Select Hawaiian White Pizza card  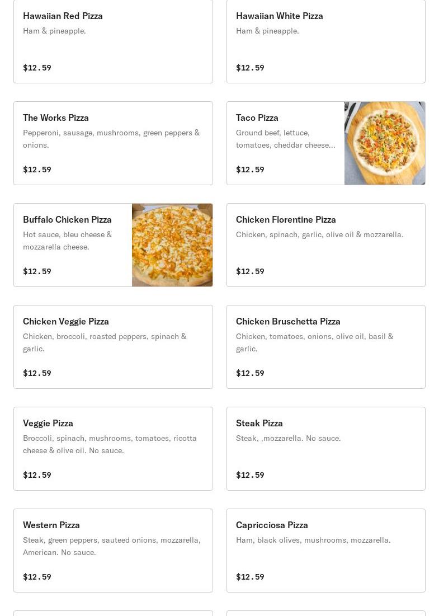(326, 41)
